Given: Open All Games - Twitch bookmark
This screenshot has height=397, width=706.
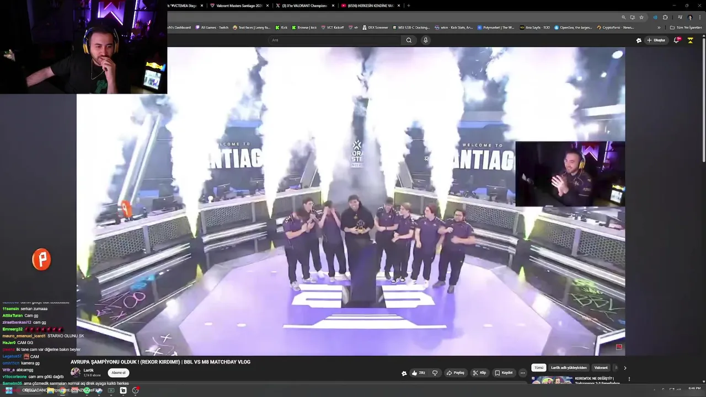Looking at the screenshot, I should (x=212, y=27).
